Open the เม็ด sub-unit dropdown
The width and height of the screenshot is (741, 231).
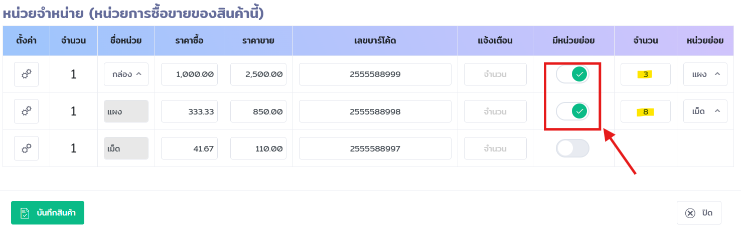(705, 111)
